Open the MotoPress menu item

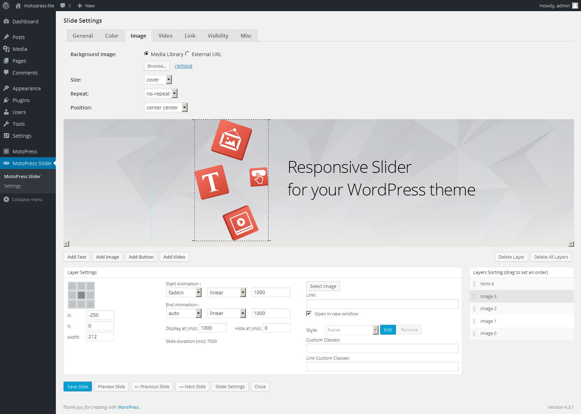click(x=28, y=152)
